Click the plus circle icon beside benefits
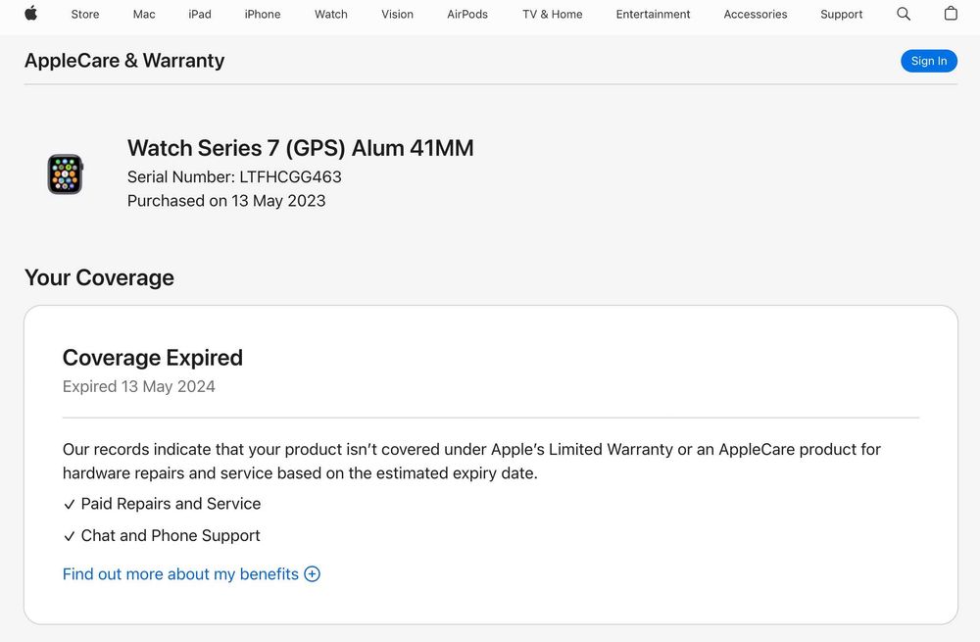The height and width of the screenshot is (642, 980). pos(313,574)
